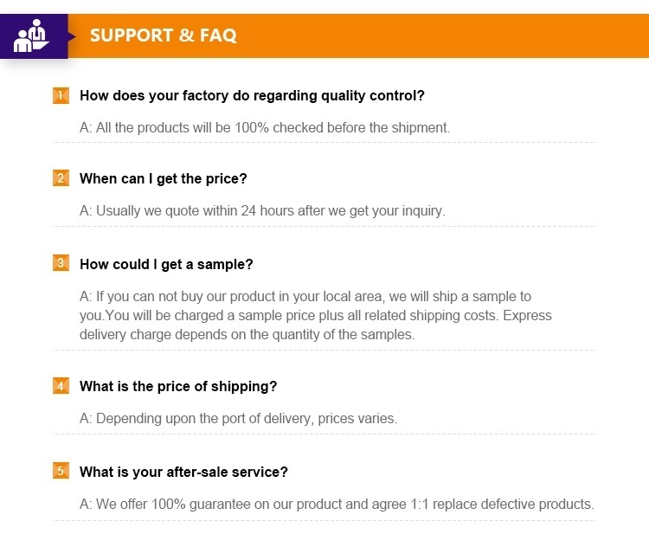Click the support staff icon in purple box

[x=31, y=36]
